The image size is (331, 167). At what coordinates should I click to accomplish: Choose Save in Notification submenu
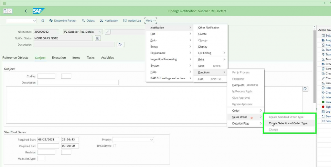coord(210,66)
